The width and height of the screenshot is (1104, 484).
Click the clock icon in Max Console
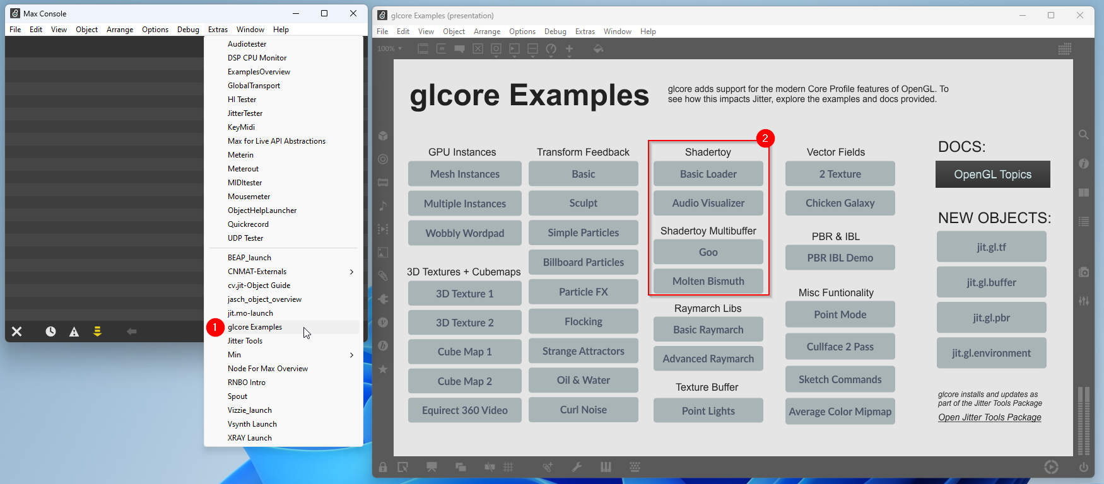[x=50, y=331]
